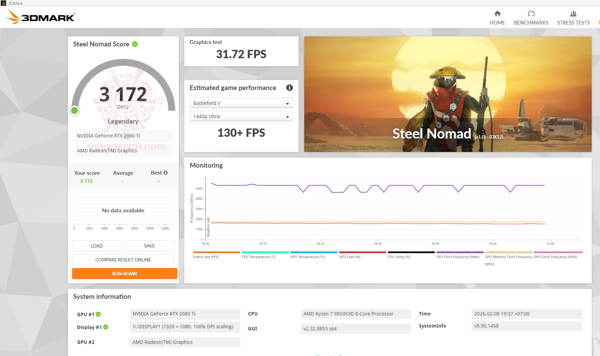Click the green validation check beside Steel Nomad Score
The image size is (600, 356).
point(135,44)
